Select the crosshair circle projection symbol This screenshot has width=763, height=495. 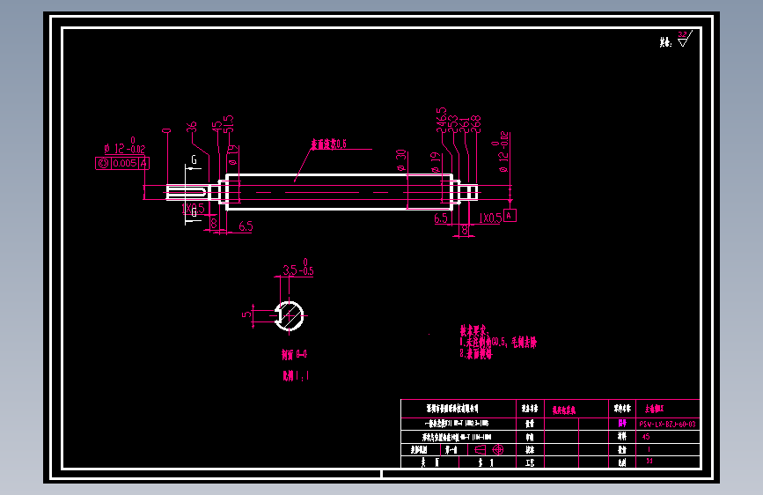pyautogui.click(x=498, y=449)
